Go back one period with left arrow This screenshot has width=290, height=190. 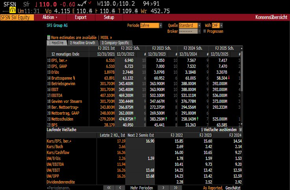[x=120, y=187]
